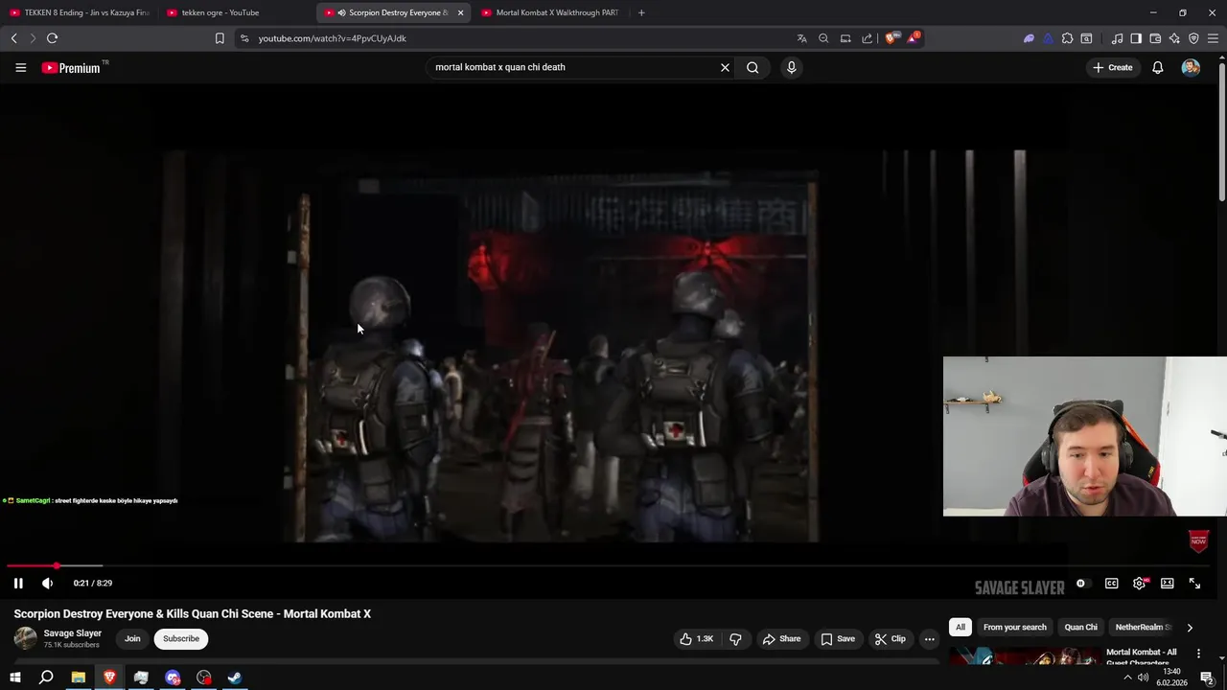Select the "Quan Chi" chip
Viewport: 1227px width, 690px height.
(1080, 627)
